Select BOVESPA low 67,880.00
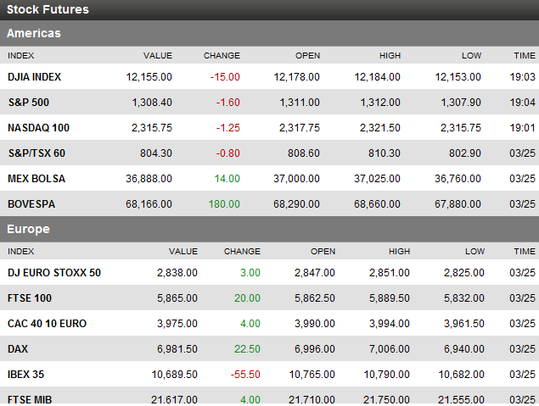 [x=458, y=204]
